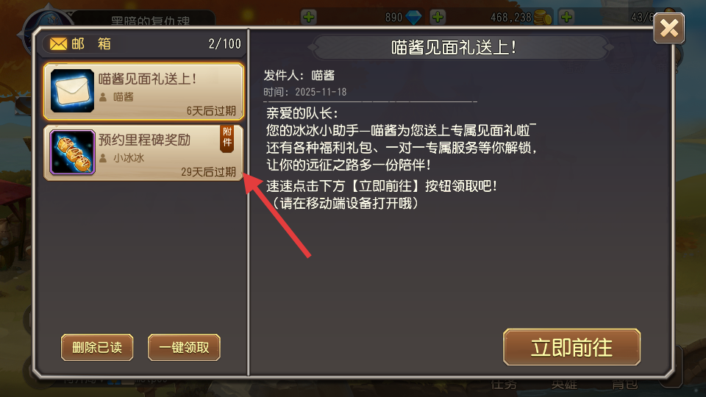This screenshot has height=397, width=706.
Task: Click the gold coin stack icon
Action: (x=543, y=18)
